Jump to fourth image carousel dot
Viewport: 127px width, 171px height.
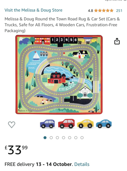tap(63, 138)
